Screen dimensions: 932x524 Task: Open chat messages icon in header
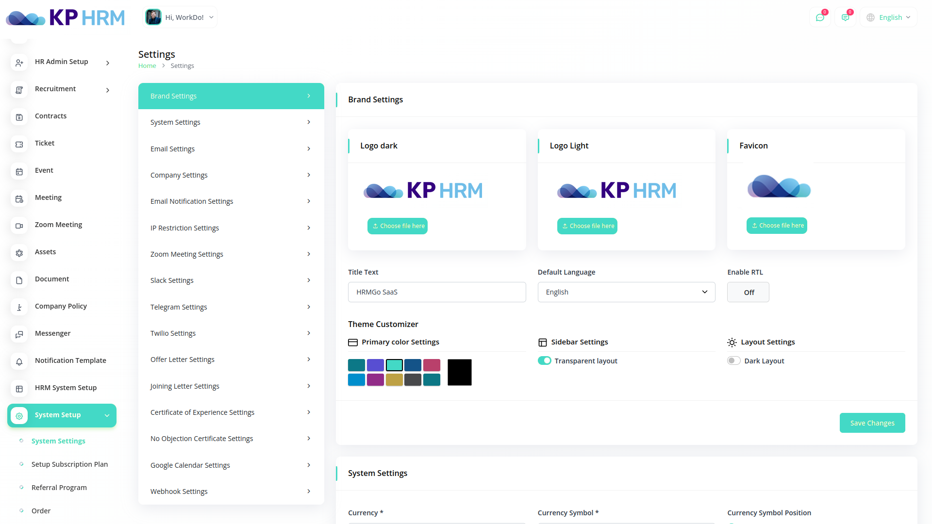820,17
